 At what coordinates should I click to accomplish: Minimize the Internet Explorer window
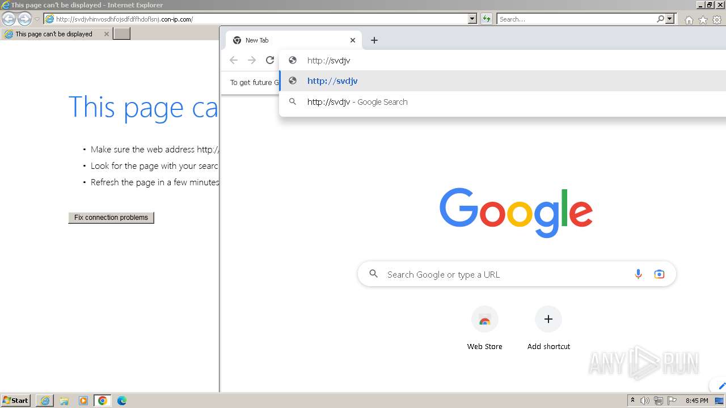(x=701, y=5)
